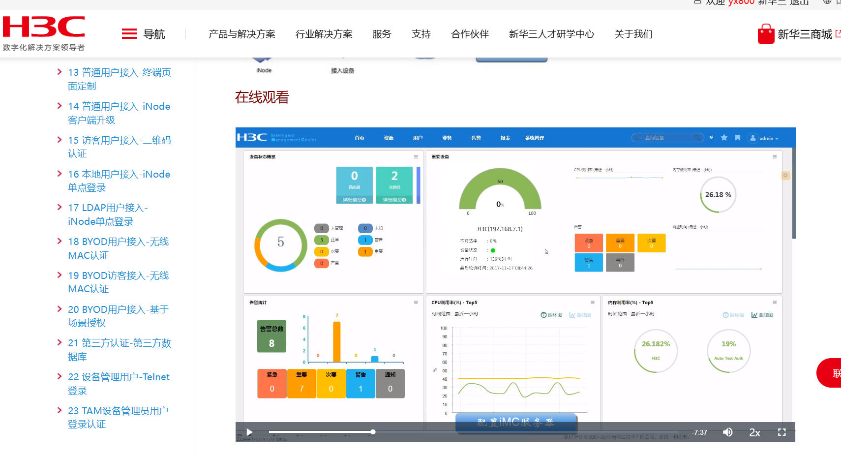
Task: Click the 查询设备 search field
Action: click(x=667, y=138)
